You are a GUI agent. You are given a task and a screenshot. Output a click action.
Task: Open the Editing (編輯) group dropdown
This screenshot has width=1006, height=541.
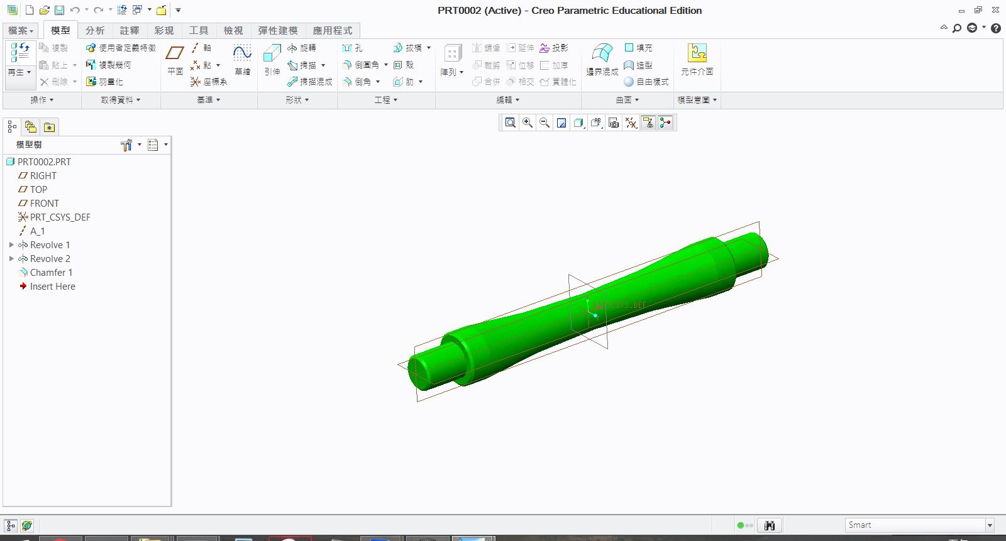point(508,100)
